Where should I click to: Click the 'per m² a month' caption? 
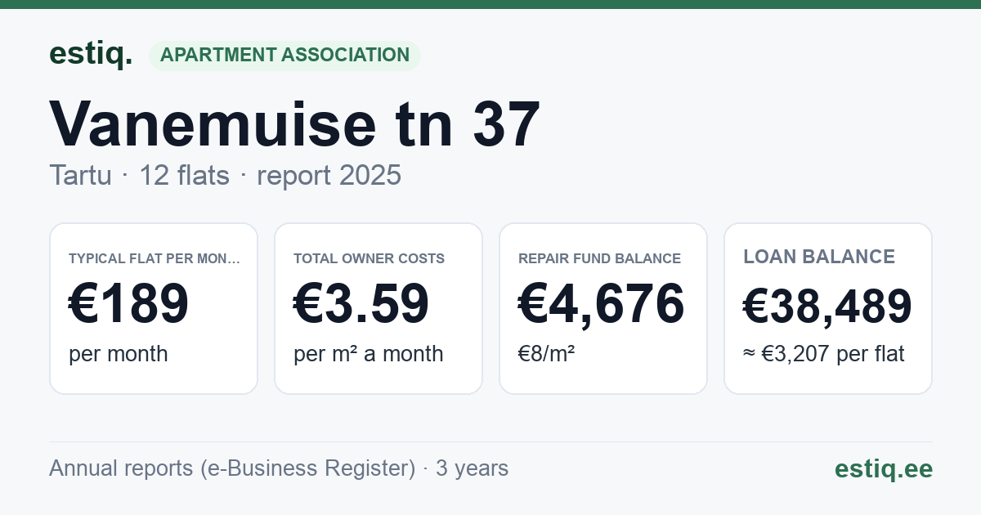point(368,354)
